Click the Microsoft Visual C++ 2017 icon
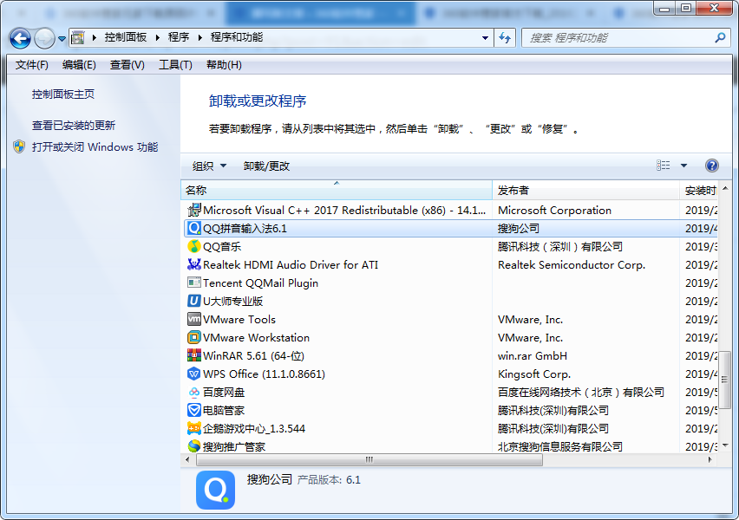 pyautogui.click(x=193, y=210)
